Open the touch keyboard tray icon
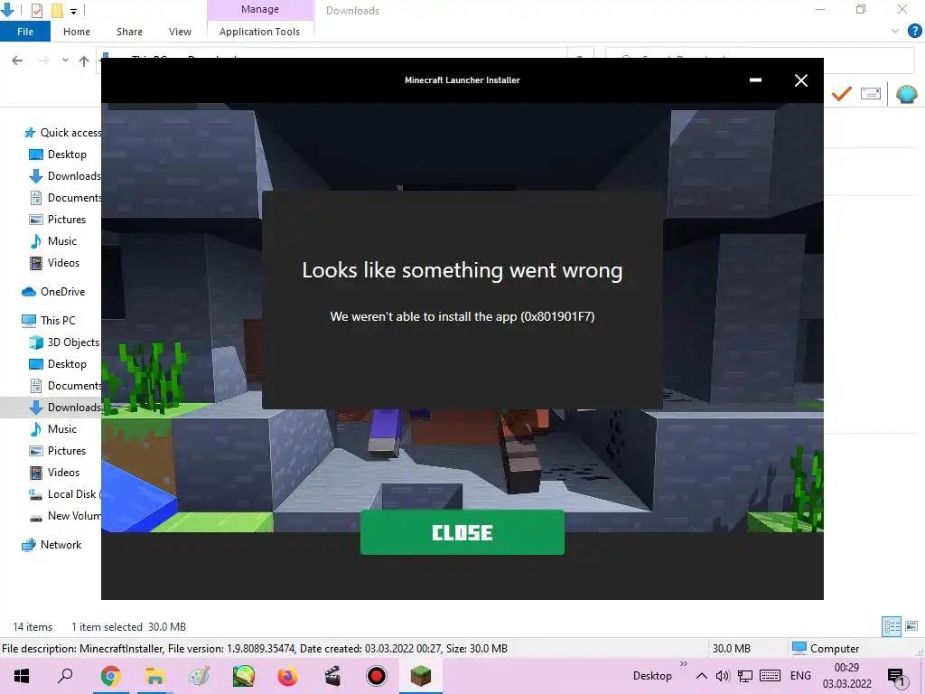925x694 pixels. [x=770, y=676]
